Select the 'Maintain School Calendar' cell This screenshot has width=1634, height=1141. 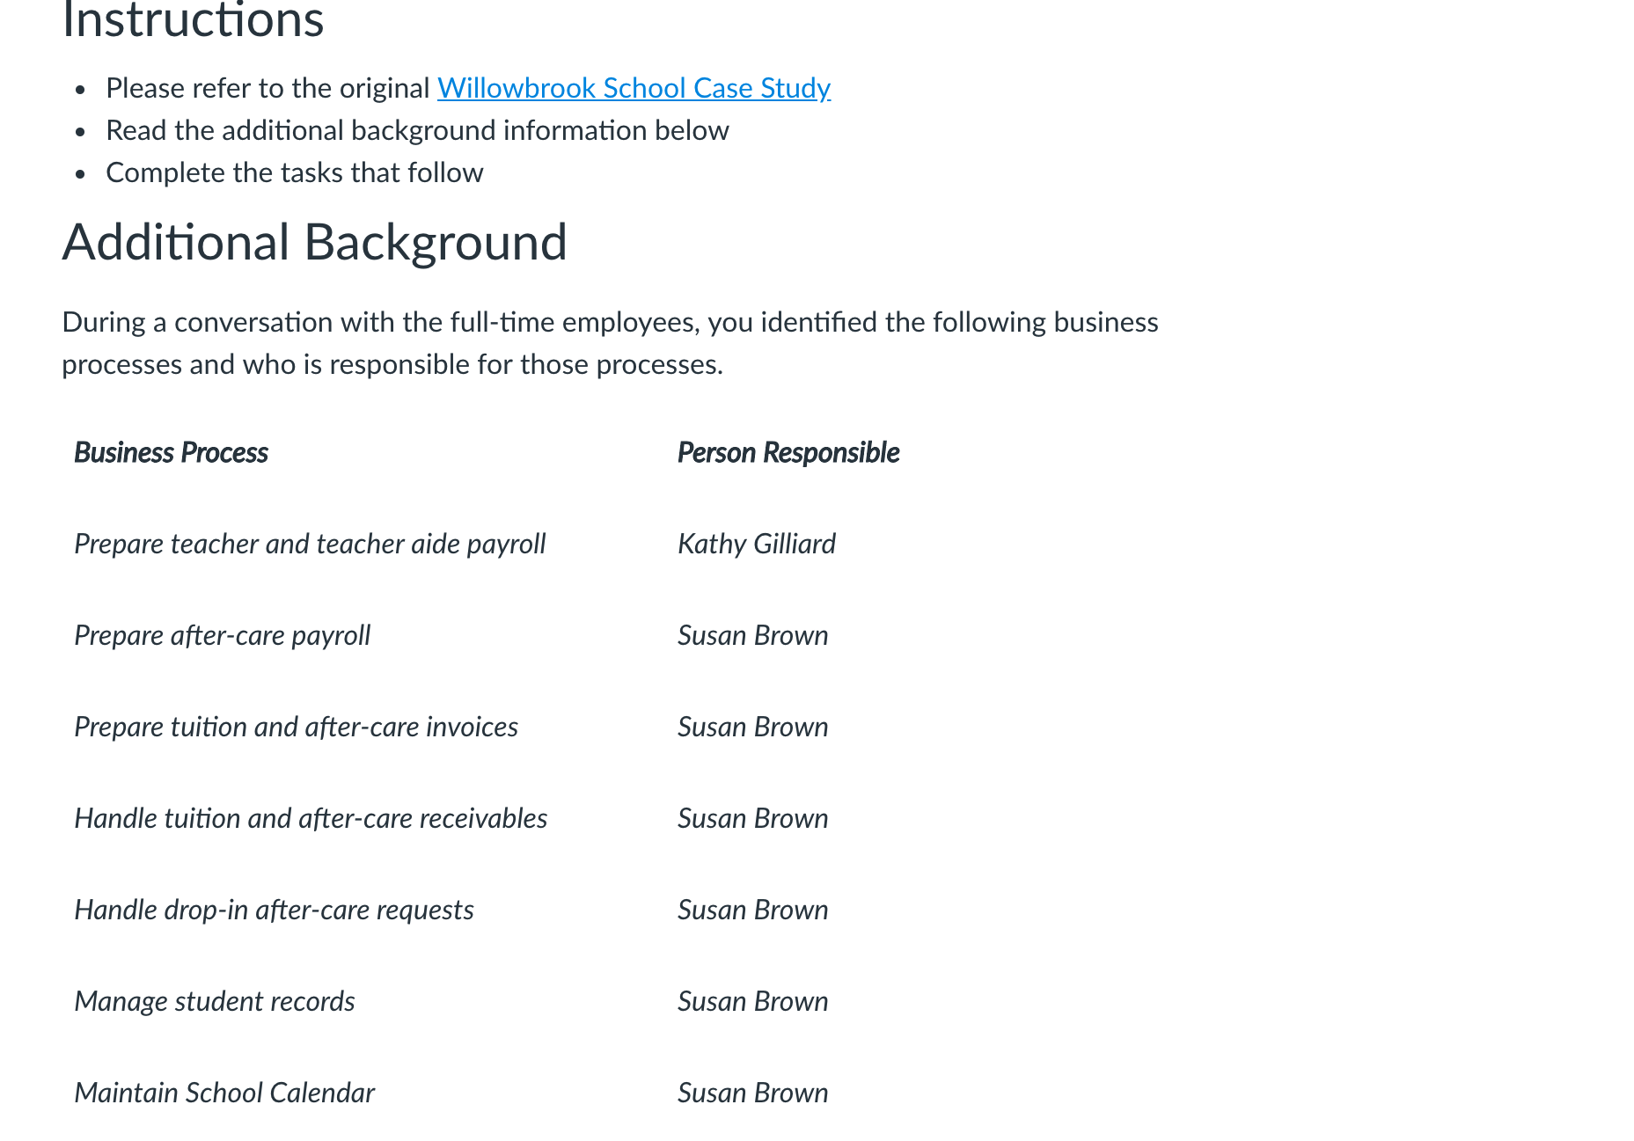[224, 1093]
